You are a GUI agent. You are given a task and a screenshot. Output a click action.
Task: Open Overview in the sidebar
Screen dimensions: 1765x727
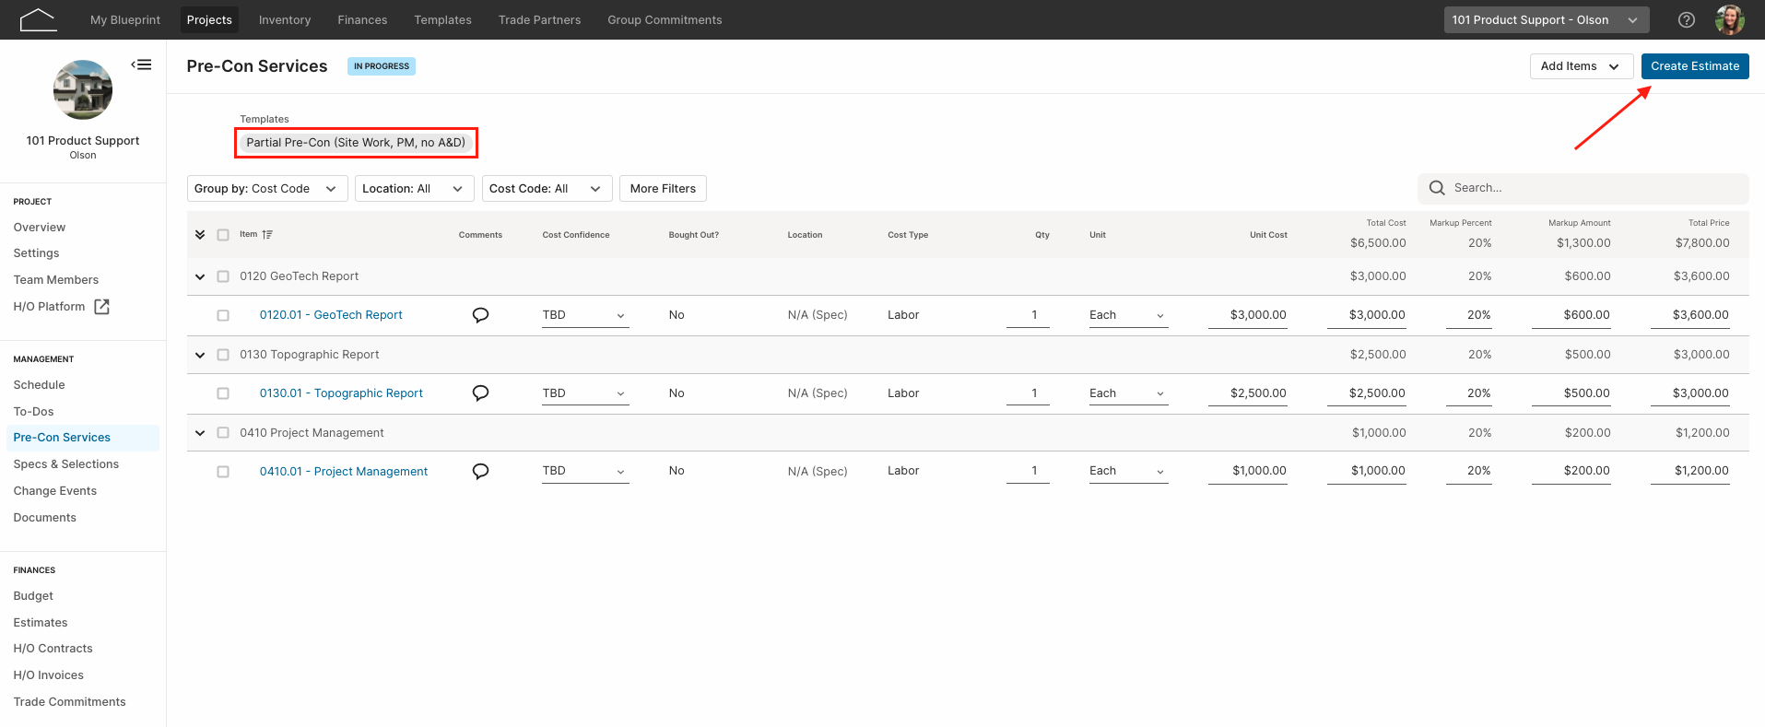tap(40, 228)
